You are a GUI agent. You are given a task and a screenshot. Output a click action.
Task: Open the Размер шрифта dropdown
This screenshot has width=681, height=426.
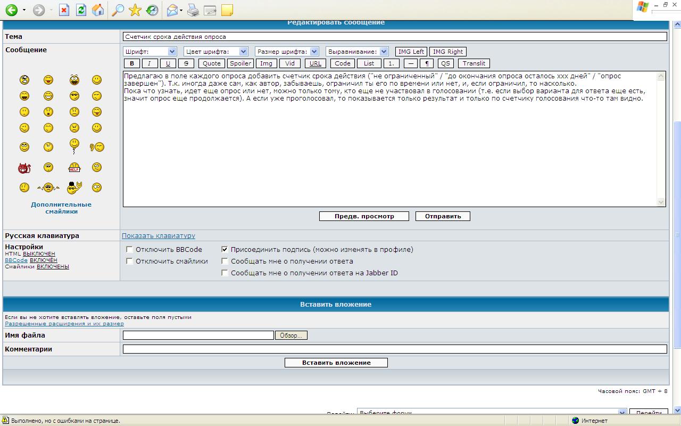click(286, 52)
